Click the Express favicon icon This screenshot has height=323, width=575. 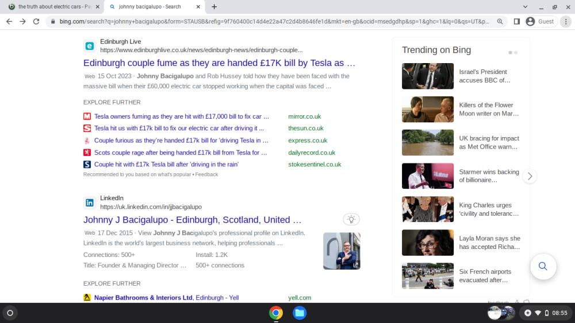click(x=87, y=141)
